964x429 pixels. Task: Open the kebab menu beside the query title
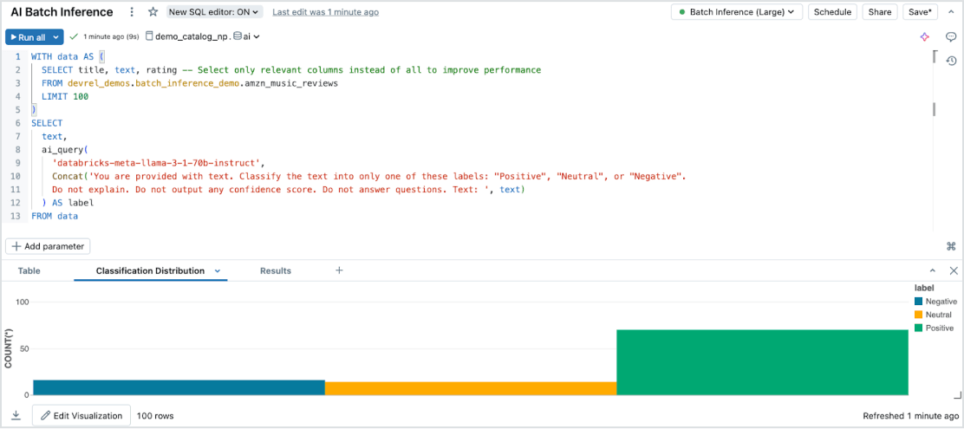tap(132, 12)
